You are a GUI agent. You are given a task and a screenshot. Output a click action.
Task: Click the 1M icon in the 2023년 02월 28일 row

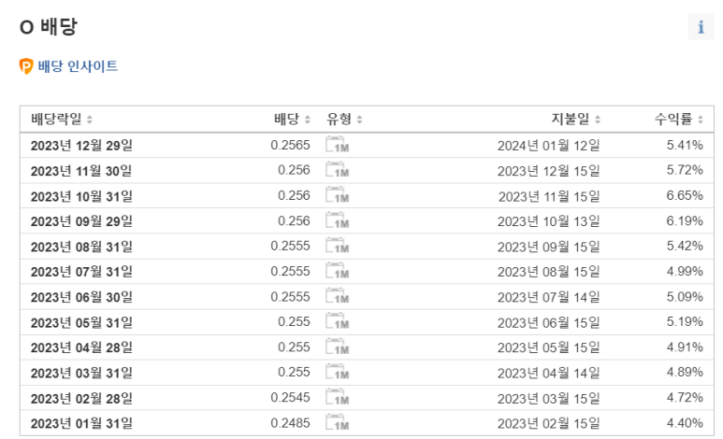coord(337,398)
